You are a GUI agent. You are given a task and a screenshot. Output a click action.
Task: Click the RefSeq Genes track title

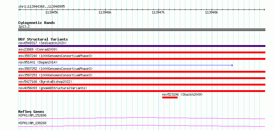click(x=31, y=112)
